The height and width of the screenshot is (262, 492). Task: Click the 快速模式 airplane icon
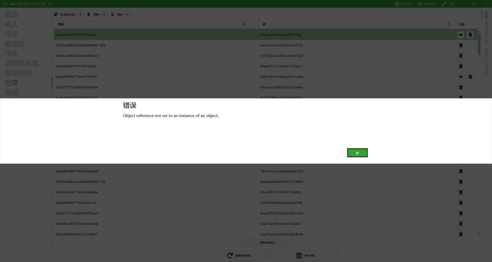point(421,4)
